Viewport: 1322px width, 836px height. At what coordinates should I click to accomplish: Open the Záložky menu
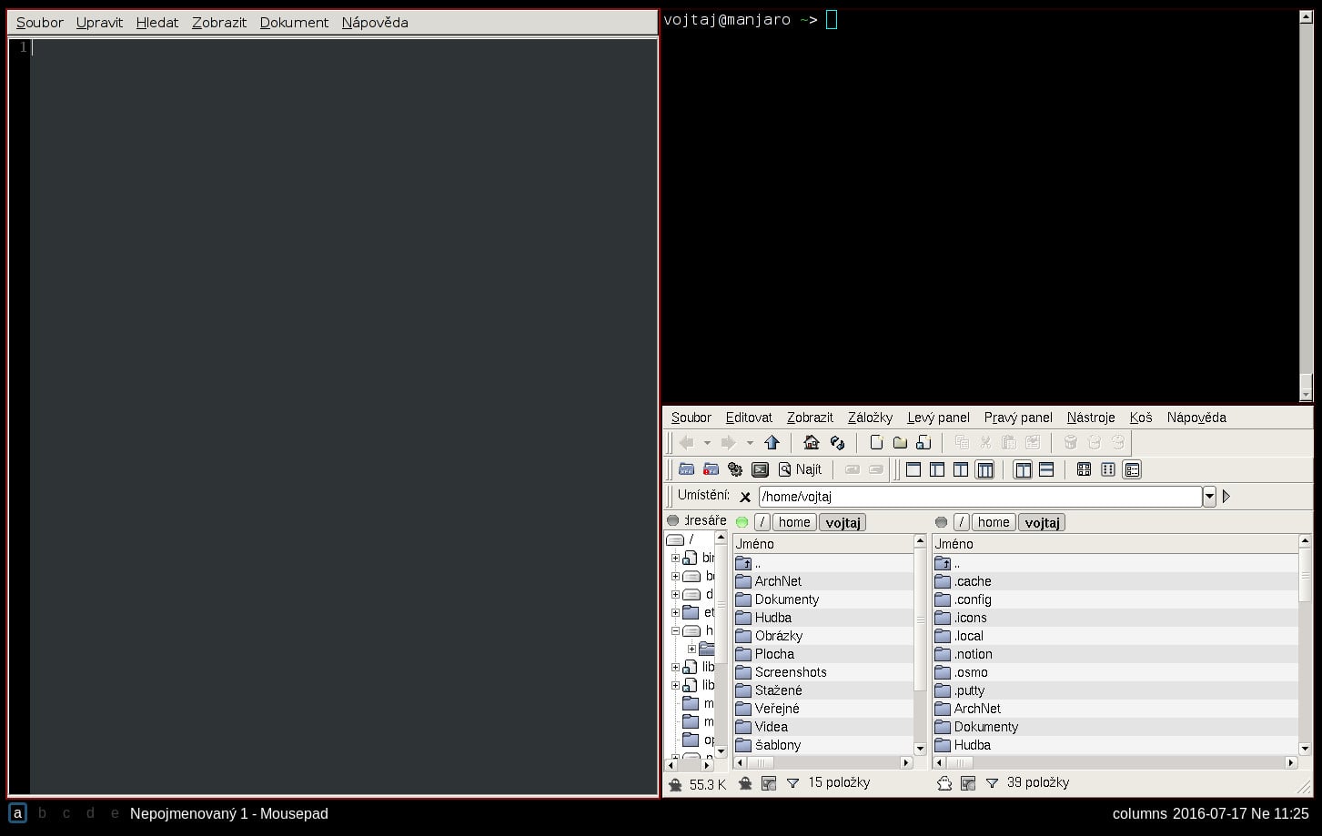[870, 418]
